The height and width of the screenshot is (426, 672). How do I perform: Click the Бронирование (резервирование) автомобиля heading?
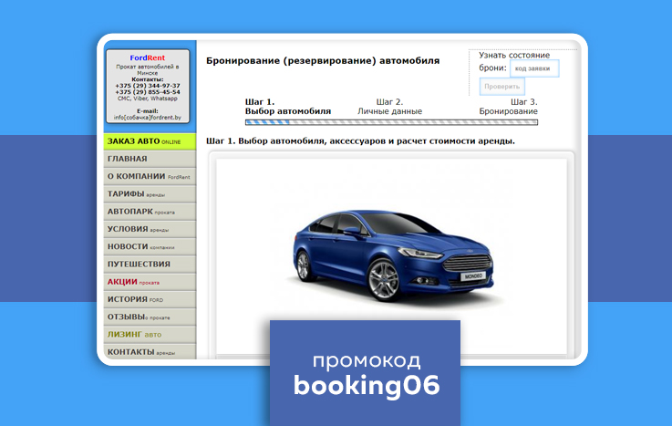323,61
